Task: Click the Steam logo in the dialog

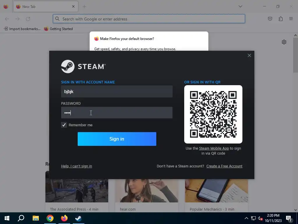Action: point(83,66)
